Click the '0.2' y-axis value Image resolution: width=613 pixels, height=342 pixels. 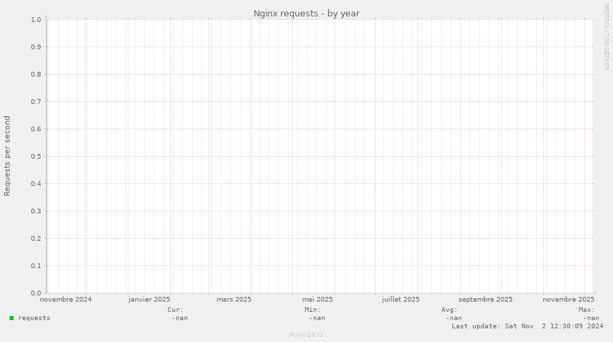tap(36, 238)
